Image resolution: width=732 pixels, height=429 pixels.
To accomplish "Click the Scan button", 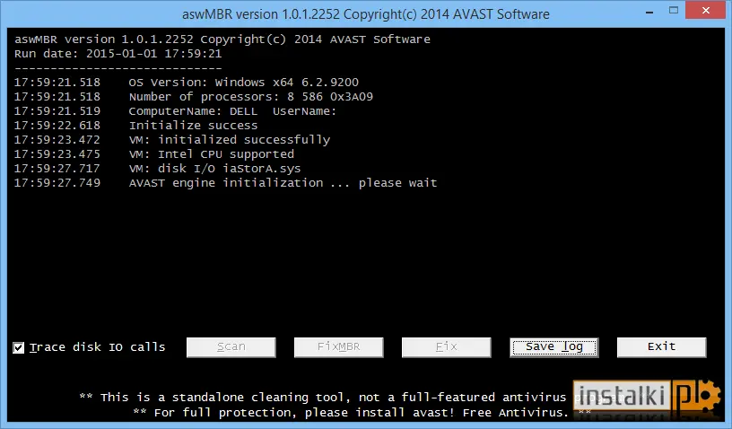I will point(231,347).
